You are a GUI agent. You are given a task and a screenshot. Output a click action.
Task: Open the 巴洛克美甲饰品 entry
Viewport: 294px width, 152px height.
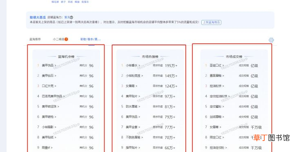[53, 96]
